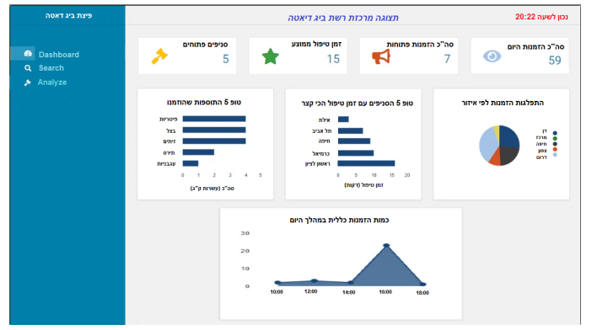
Task: Click the סניפים פתוחים card title
Action: 206,45
